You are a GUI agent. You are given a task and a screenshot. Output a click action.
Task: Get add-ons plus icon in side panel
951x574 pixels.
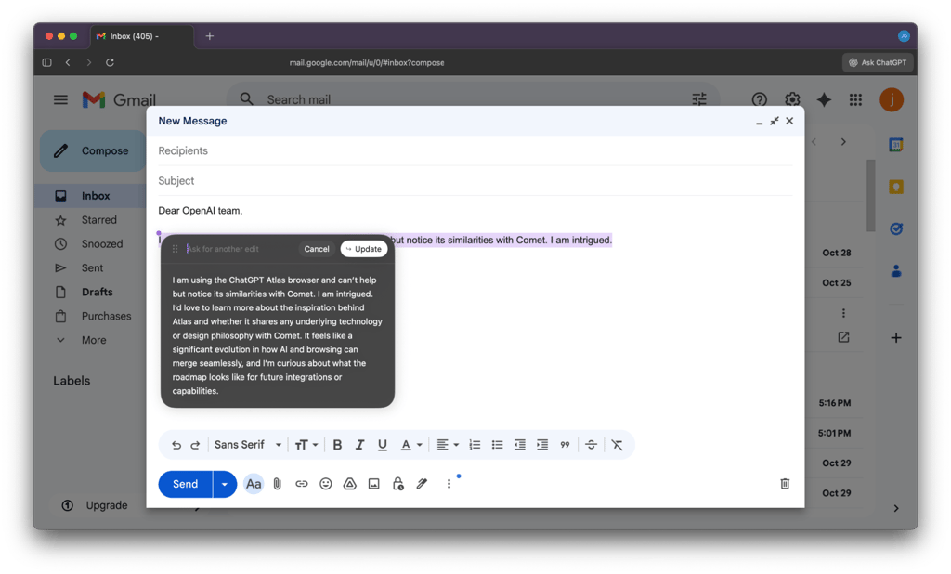click(x=896, y=338)
